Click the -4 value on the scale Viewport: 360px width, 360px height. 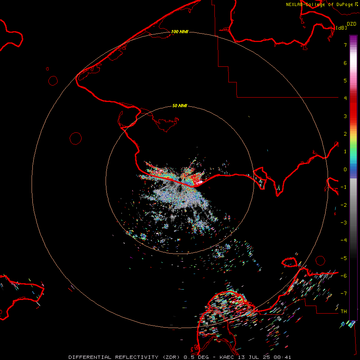344,240
